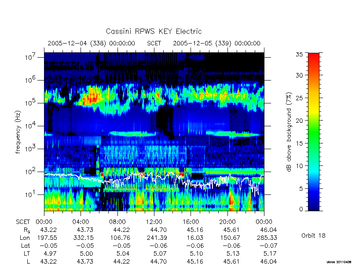The width and height of the screenshot is (352, 264).
Task: Click the 04:00 time tick label
Action: coord(81,222)
